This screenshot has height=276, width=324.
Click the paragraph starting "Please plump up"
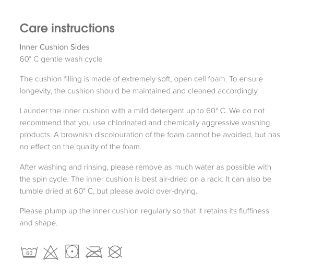(144, 217)
